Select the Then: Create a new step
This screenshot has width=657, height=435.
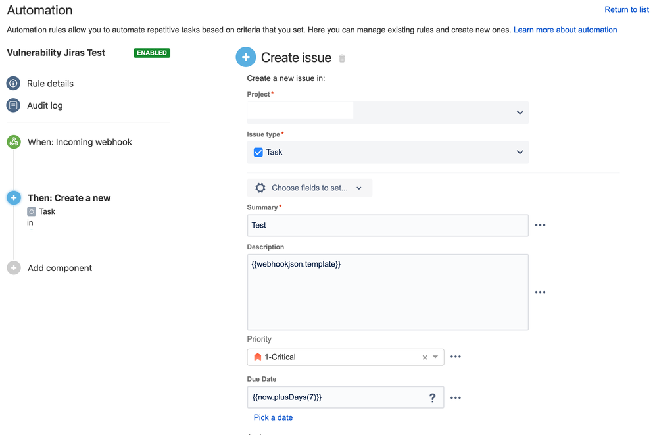tap(69, 198)
